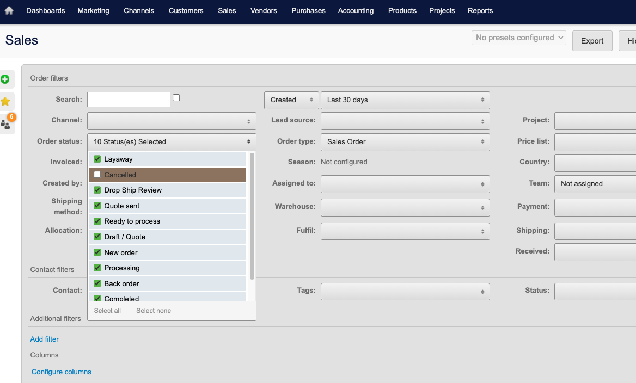Image resolution: width=636 pixels, height=383 pixels.
Task: Switch to the Purchases menu
Action: tap(308, 10)
